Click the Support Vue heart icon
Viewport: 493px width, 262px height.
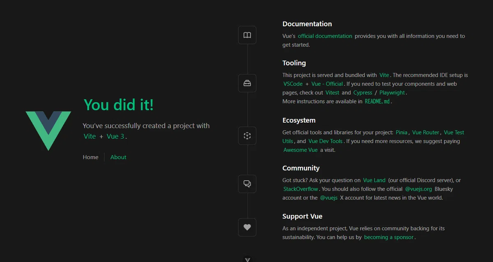click(247, 227)
